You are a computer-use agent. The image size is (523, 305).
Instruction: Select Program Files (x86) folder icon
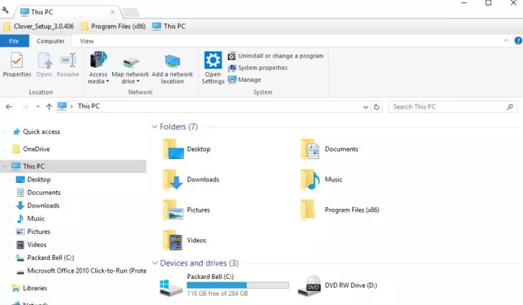[x=308, y=210]
